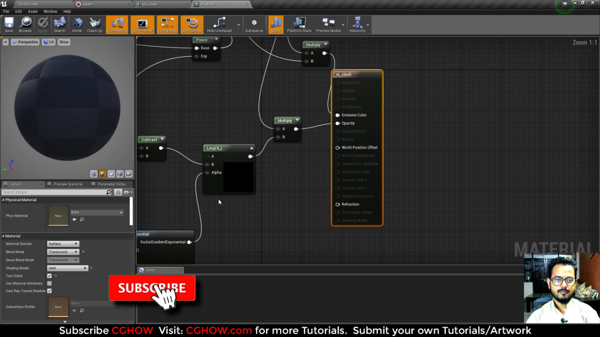The height and width of the screenshot is (337, 600).
Task: Open the Blend Mode dropdown
Action: [x=63, y=252]
